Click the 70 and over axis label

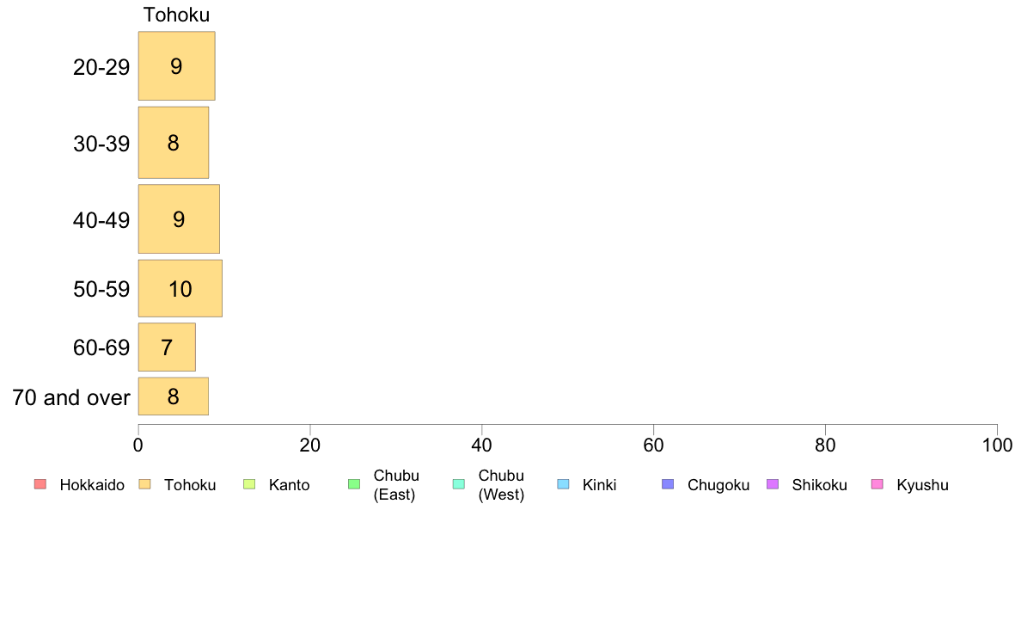click(x=71, y=397)
